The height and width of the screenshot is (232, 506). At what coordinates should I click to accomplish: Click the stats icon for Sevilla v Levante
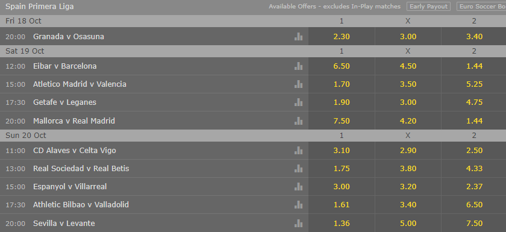(x=299, y=224)
